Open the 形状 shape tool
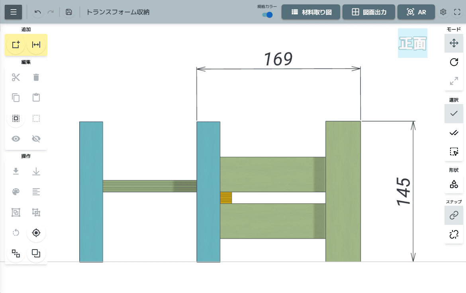The image size is (466, 293). click(454, 184)
